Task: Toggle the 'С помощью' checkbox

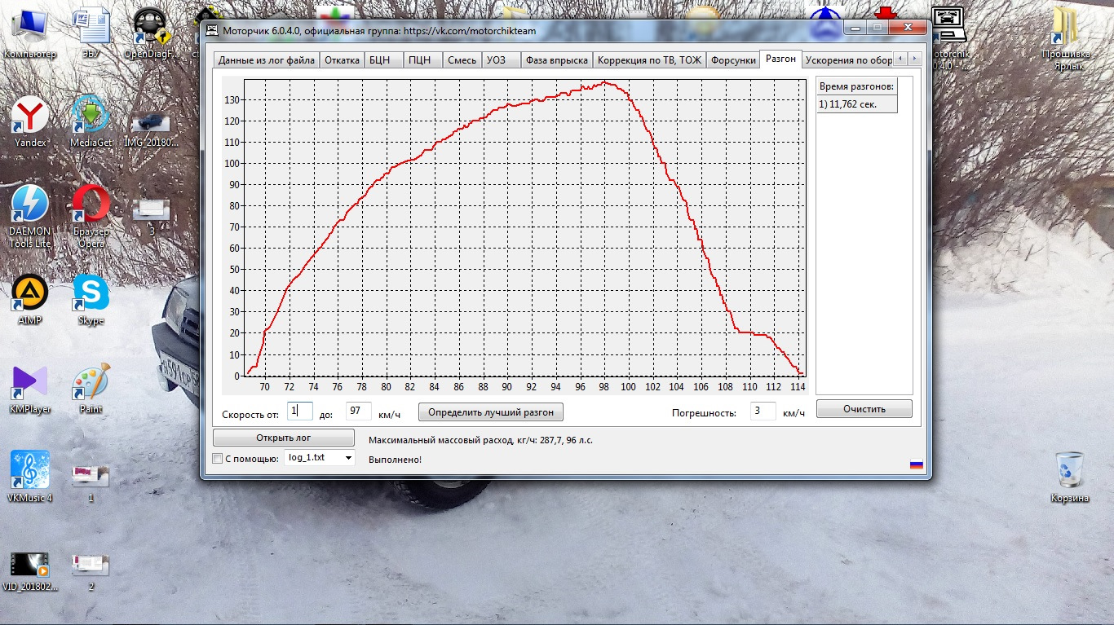Action: (217, 458)
